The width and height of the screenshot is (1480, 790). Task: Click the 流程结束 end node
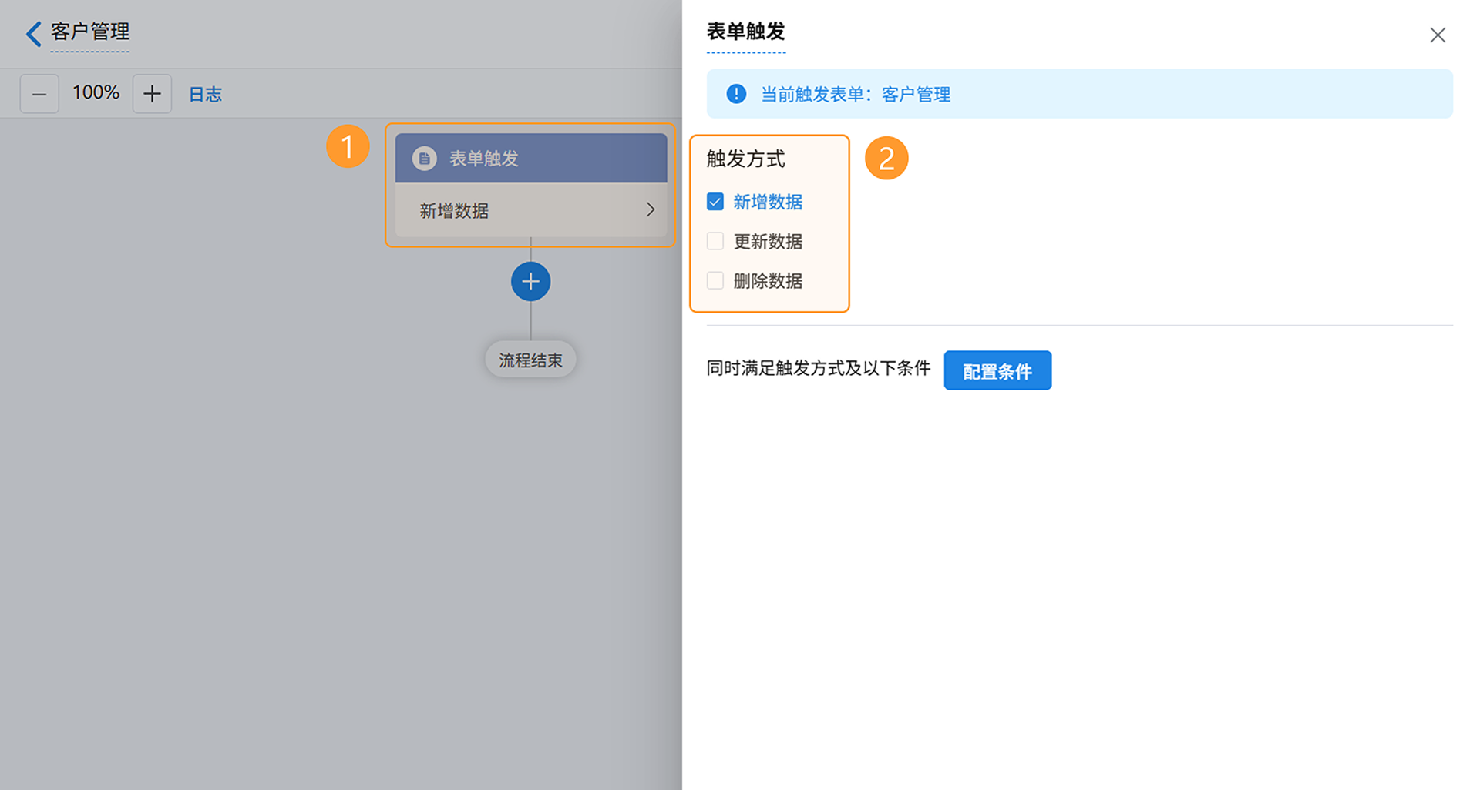tap(530, 360)
